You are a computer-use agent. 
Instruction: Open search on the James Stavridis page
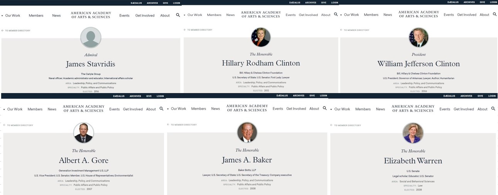[178, 15]
